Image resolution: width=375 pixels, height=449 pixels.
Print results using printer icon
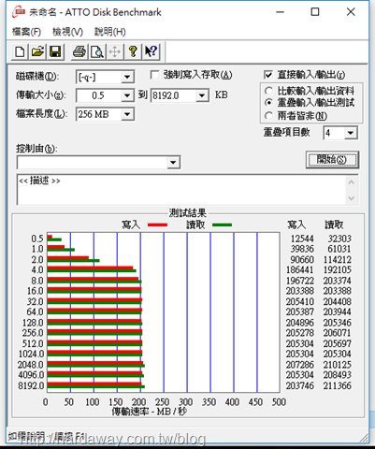pos(79,51)
